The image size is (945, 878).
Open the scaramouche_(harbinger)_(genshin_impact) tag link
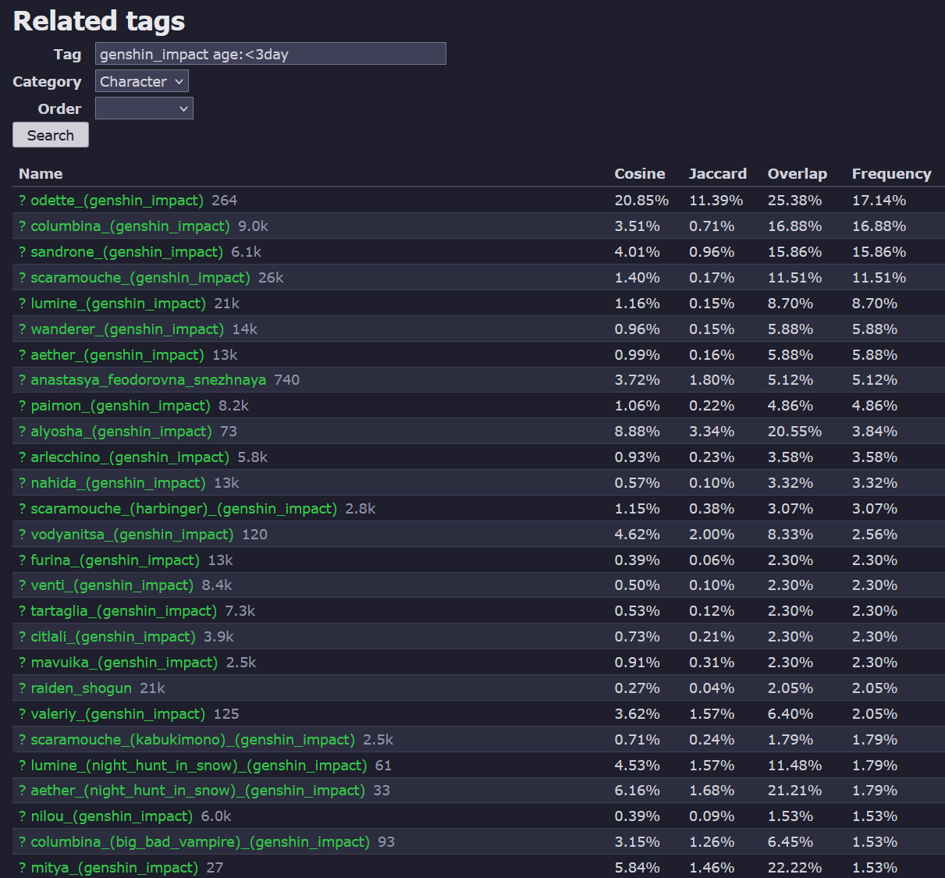[184, 509]
